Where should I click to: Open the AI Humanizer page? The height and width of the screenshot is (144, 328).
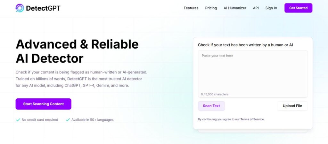[235, 8]
